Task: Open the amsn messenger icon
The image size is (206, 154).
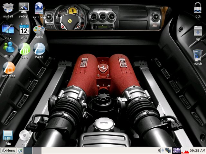Action: pos(8,47)
